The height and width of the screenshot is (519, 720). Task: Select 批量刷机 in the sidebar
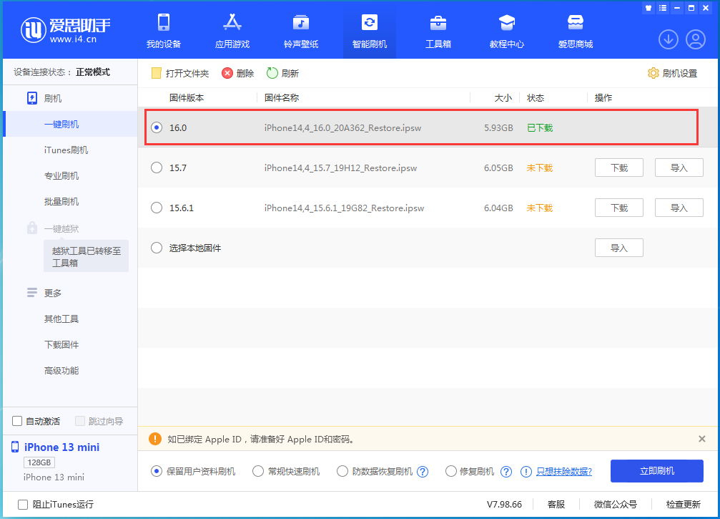61,201
